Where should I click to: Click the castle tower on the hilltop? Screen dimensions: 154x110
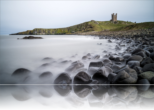click(x=114, y=18)
